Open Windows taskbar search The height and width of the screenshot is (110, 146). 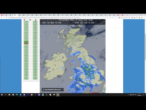(5, 95)
